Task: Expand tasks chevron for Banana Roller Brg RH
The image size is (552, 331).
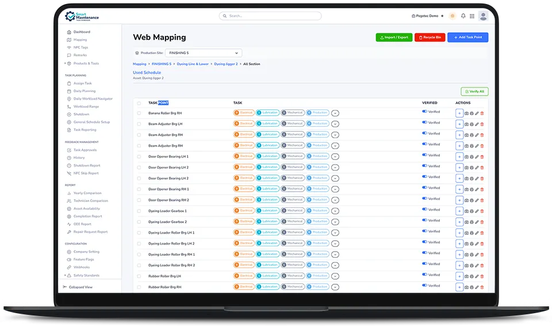Action: click(335, 113)
